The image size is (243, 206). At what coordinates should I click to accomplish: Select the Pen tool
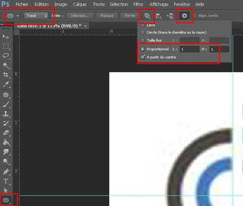6,172
